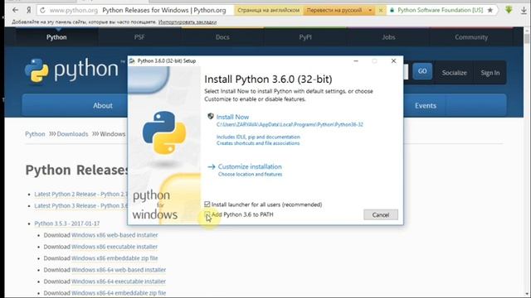The width and height of the screenshot is (531, 298).
Task: Open the Jobs top navigation tab
Action: [x=388, y=37]
